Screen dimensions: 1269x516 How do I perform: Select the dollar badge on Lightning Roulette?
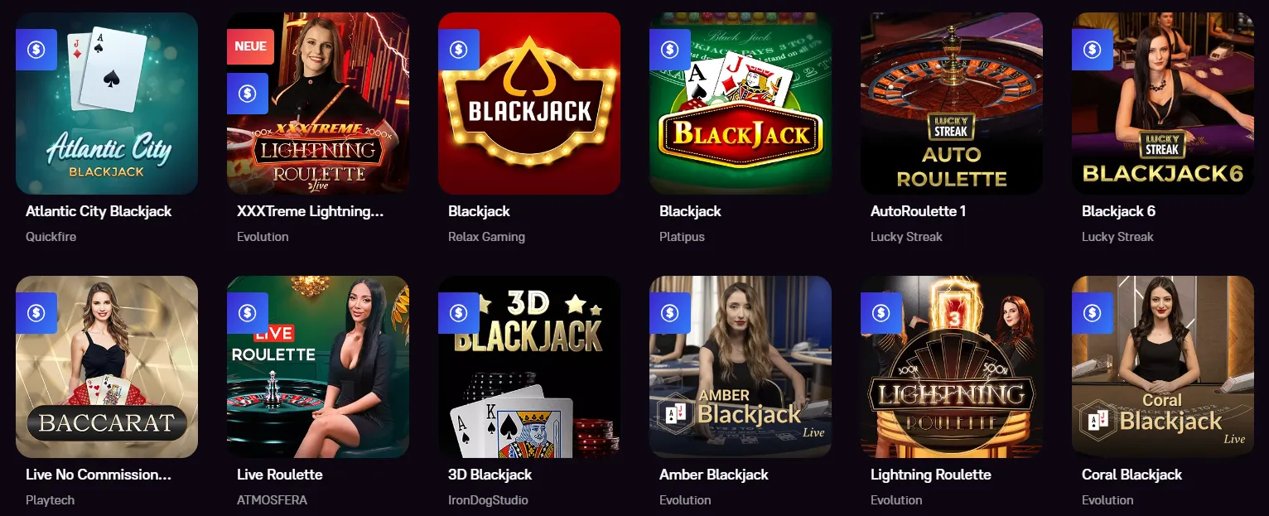click(x=881, y=312)
